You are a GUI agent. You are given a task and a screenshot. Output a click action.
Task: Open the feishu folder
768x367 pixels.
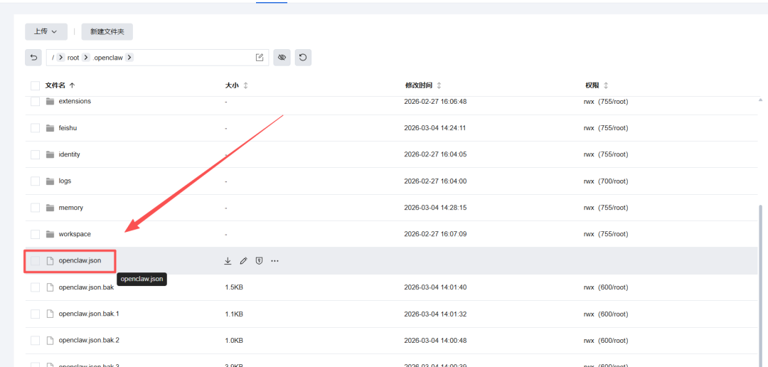point(68,128)
